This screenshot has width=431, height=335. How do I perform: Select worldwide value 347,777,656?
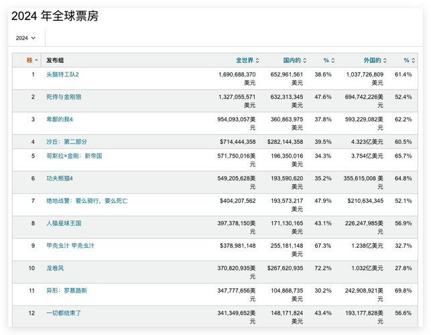click(234, 291)
